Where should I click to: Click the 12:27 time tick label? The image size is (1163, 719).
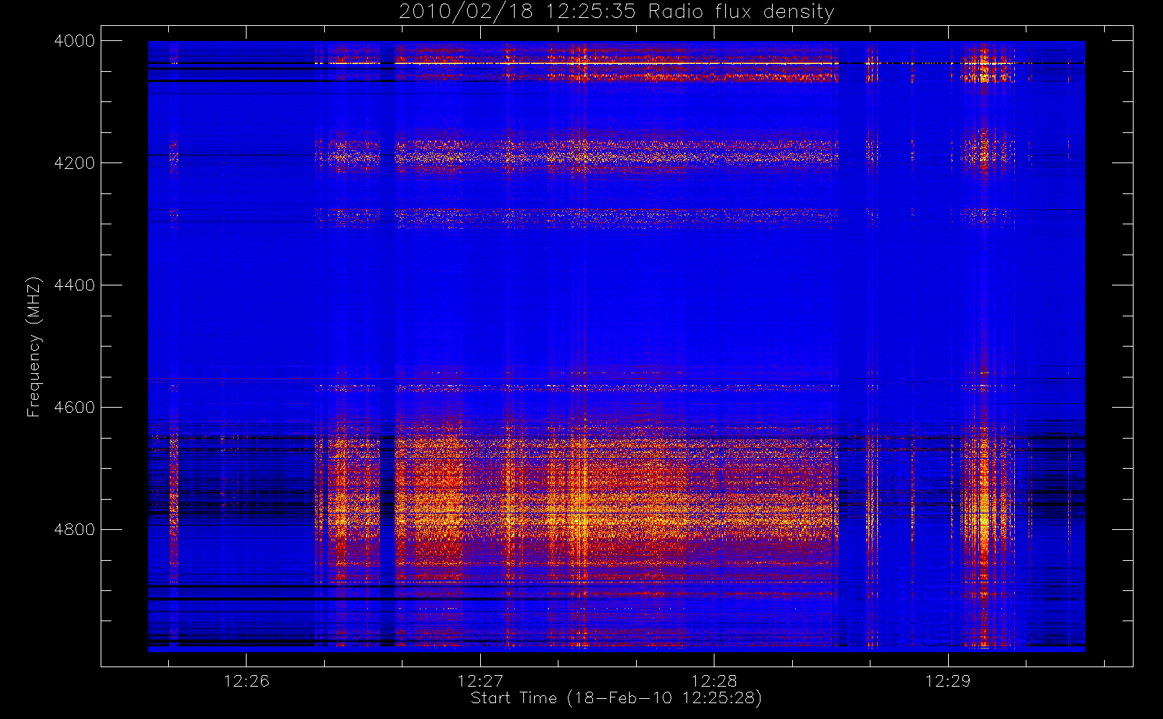tap(480, 681)
